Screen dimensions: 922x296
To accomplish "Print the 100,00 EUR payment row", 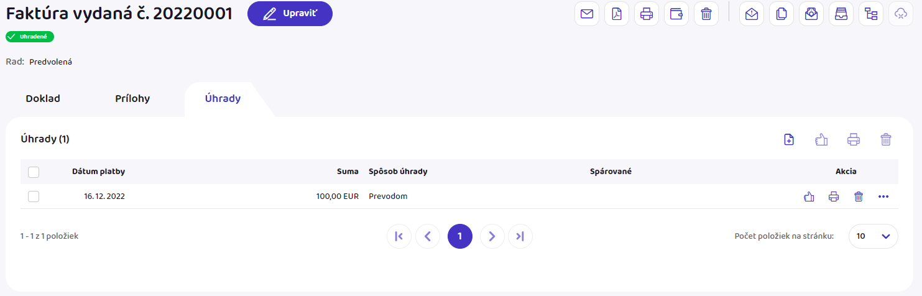I will 834,197.
